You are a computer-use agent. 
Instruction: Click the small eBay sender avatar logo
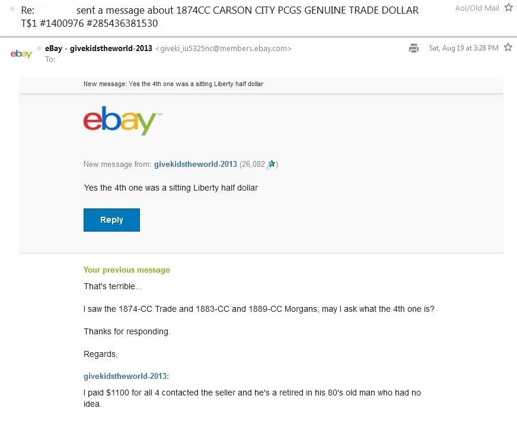pos(21,54)
